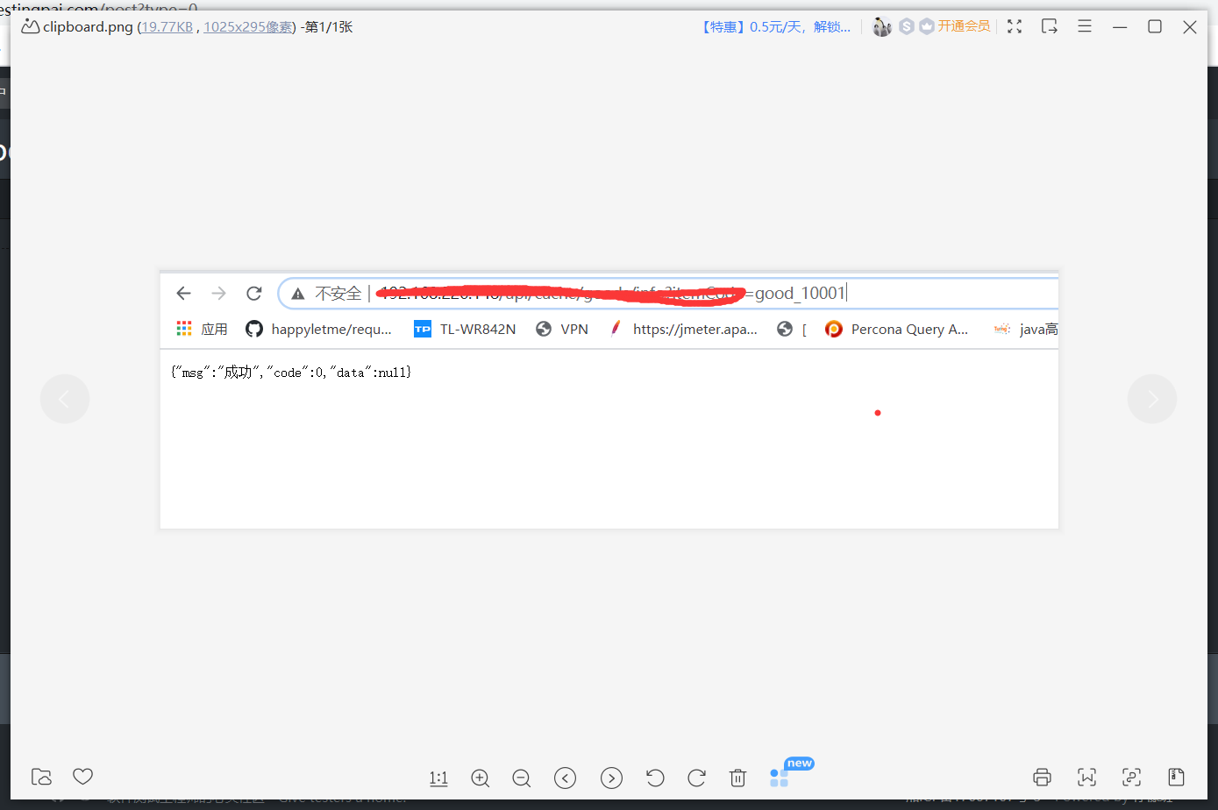Screen dimensions: 1218x810
Task: Print the image with printer icon
Action: click(1042, 777)
